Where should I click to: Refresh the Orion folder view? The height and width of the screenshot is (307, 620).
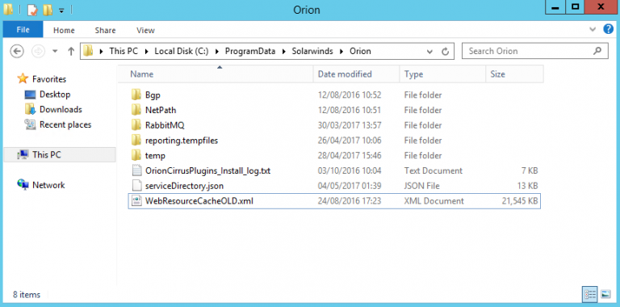tap(446, 52)
